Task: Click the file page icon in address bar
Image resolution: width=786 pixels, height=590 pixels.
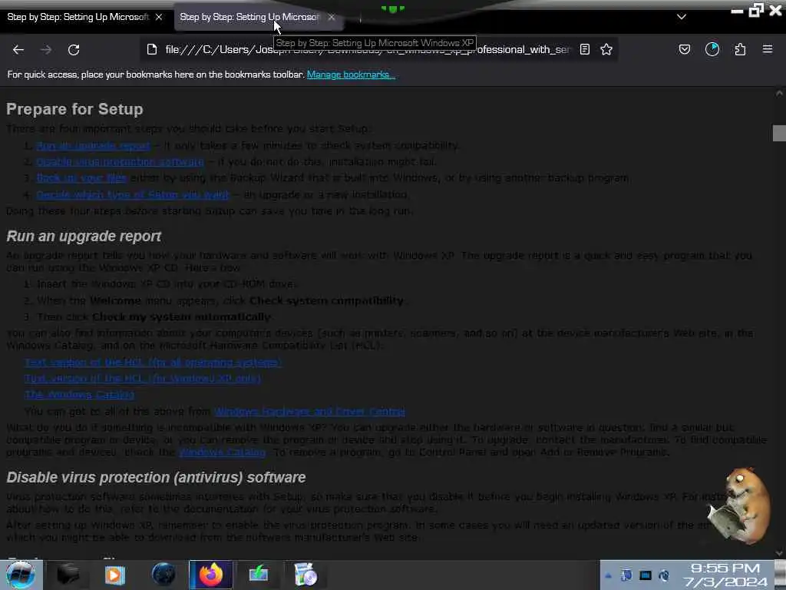Action: point(152,49)
